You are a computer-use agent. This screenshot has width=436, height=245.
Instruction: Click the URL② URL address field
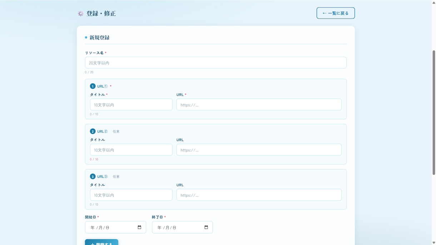pos(259,150)
